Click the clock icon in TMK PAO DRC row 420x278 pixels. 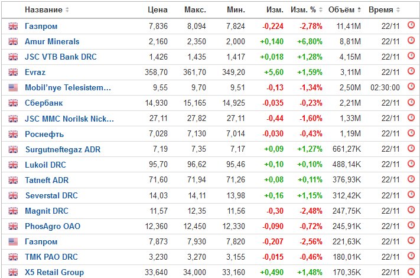point(412,257)
